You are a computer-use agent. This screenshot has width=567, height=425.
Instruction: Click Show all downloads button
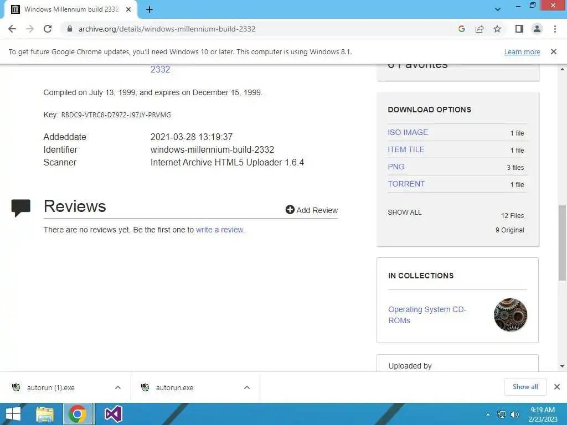(x=525, y=387)
